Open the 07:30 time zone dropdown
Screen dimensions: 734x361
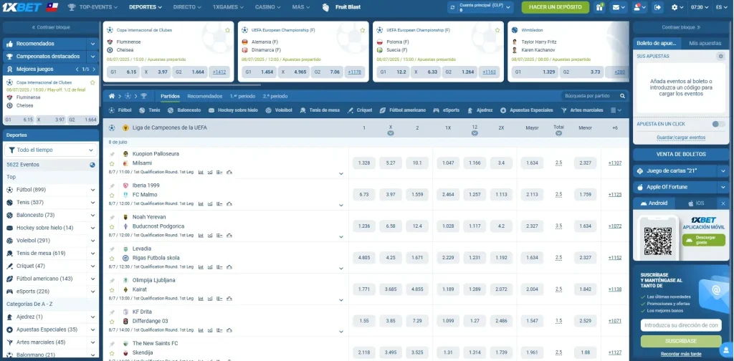700,7
